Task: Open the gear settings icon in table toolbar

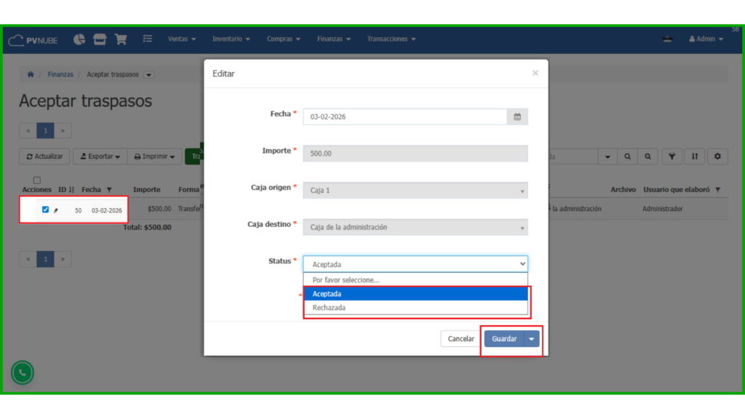Action: click(718, 156)
